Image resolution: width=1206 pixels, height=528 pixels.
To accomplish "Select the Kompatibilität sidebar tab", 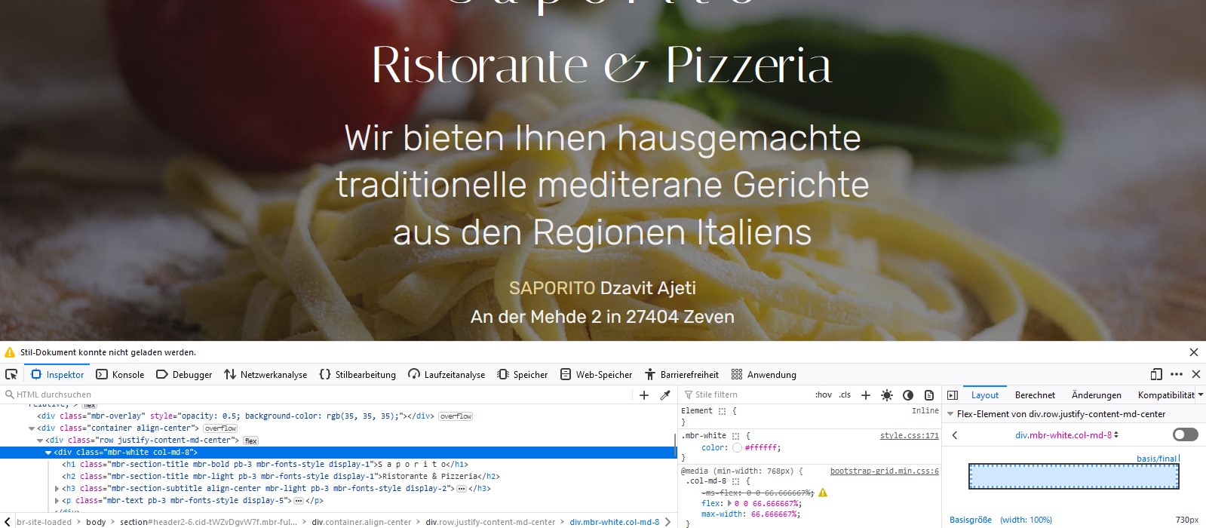I will [x=1166, y=394].
